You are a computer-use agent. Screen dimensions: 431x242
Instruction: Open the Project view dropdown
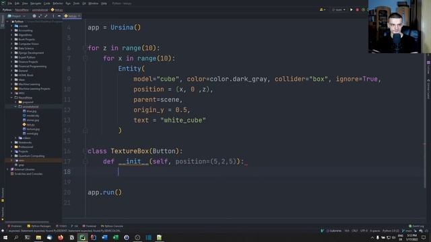point(16,16)
